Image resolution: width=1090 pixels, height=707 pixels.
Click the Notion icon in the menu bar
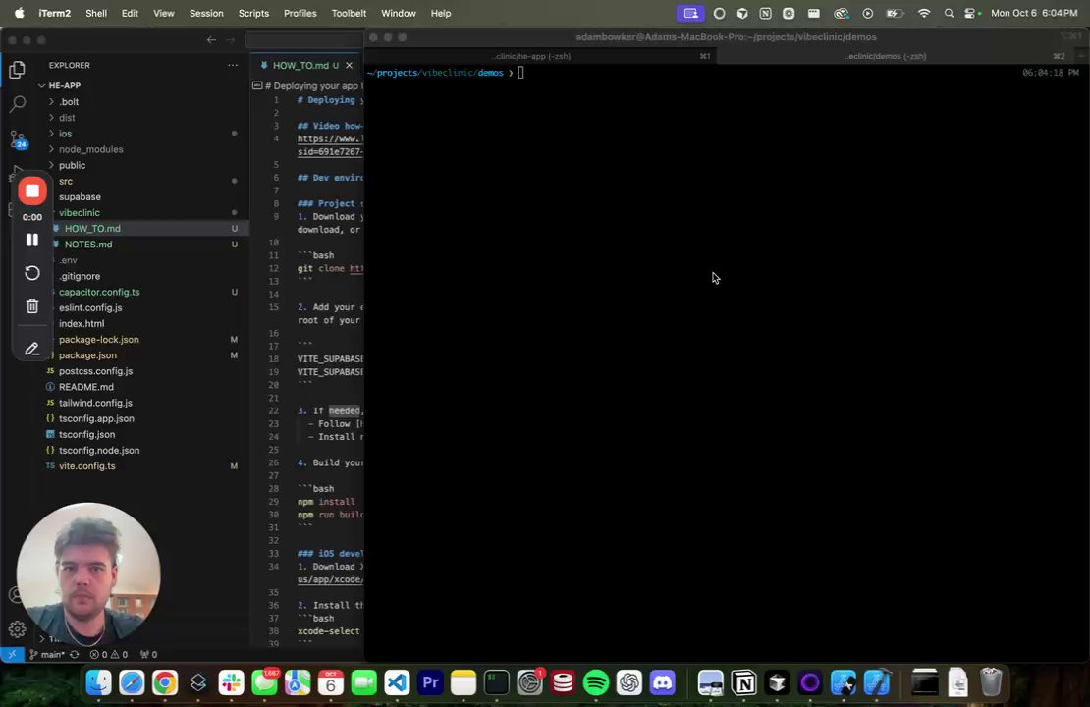(x=765, y=13)
